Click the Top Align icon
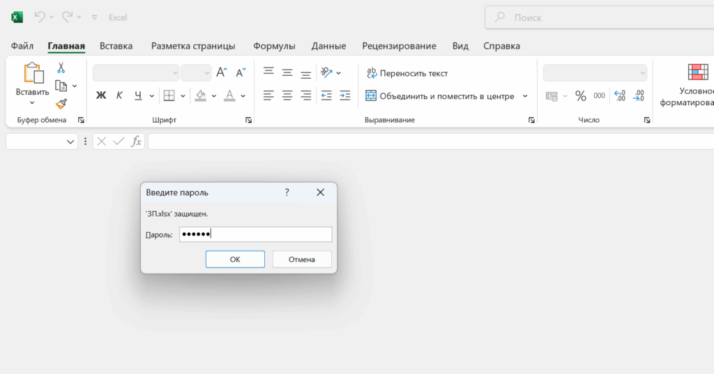 pos(268,72)
